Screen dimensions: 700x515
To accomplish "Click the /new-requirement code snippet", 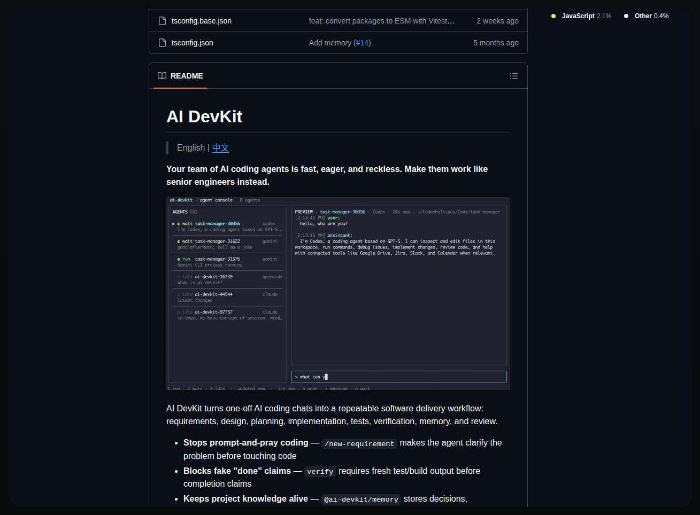I will [359, 443].
